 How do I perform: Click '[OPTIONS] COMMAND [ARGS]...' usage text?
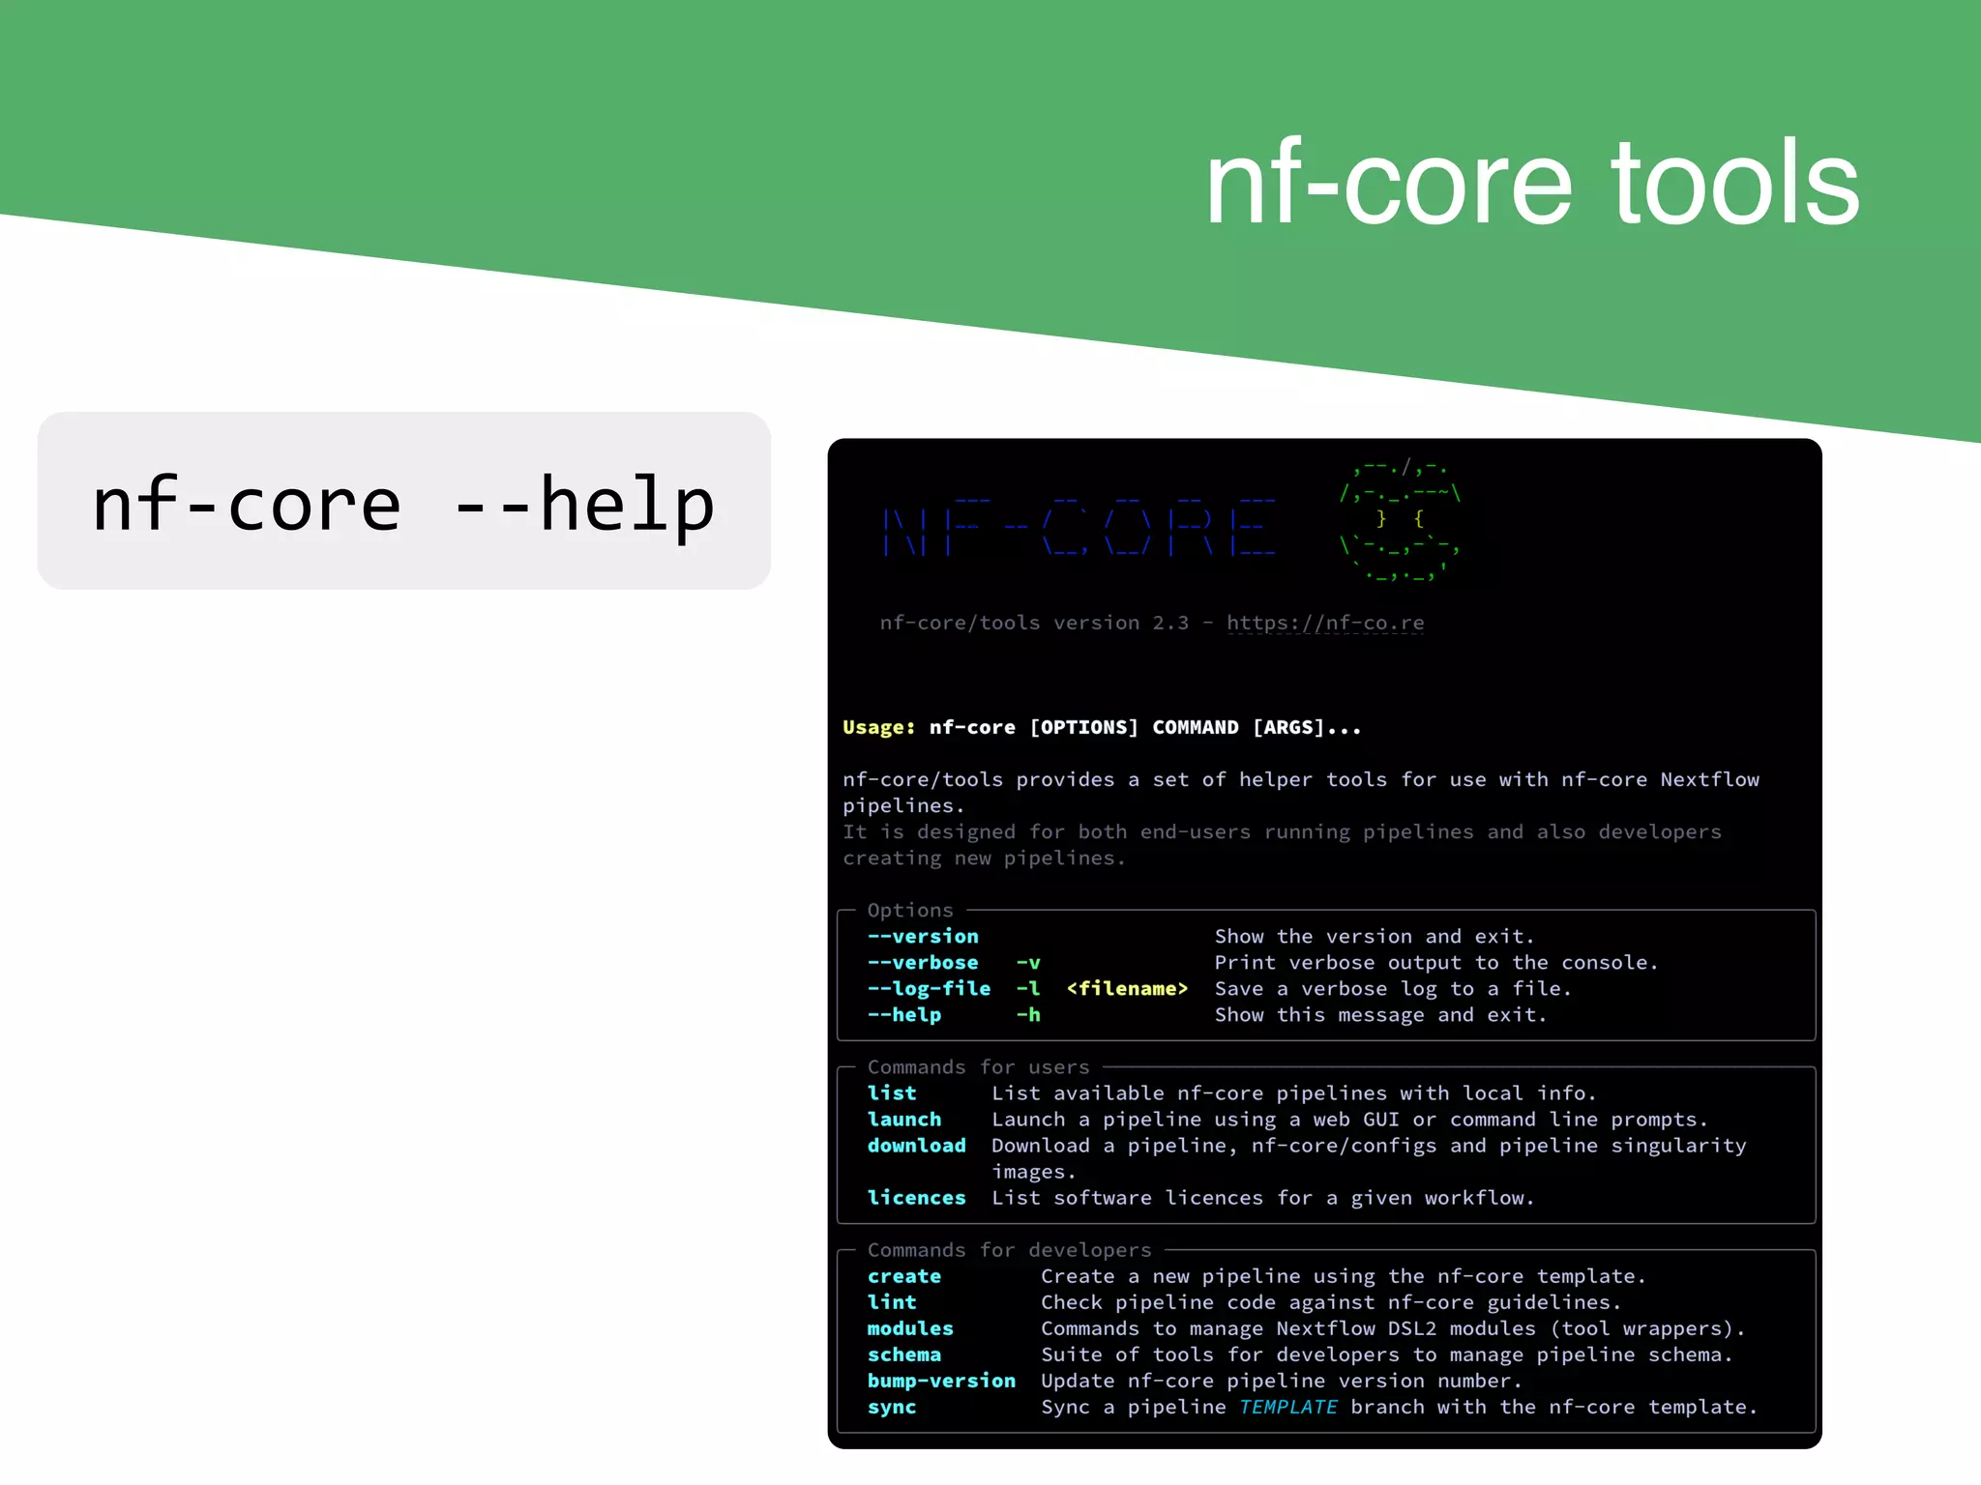point(1196,727)
